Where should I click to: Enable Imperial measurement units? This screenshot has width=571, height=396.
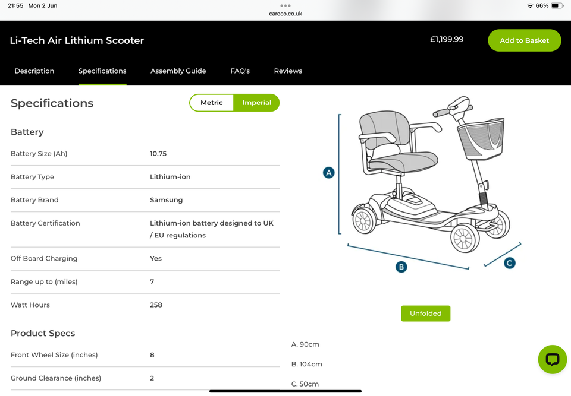coord(256,103)
